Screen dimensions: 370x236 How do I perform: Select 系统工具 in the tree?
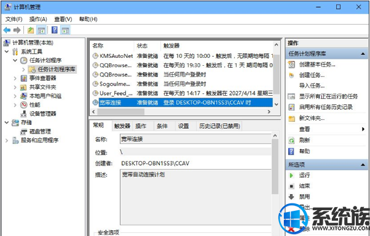[x=31, y=52]
